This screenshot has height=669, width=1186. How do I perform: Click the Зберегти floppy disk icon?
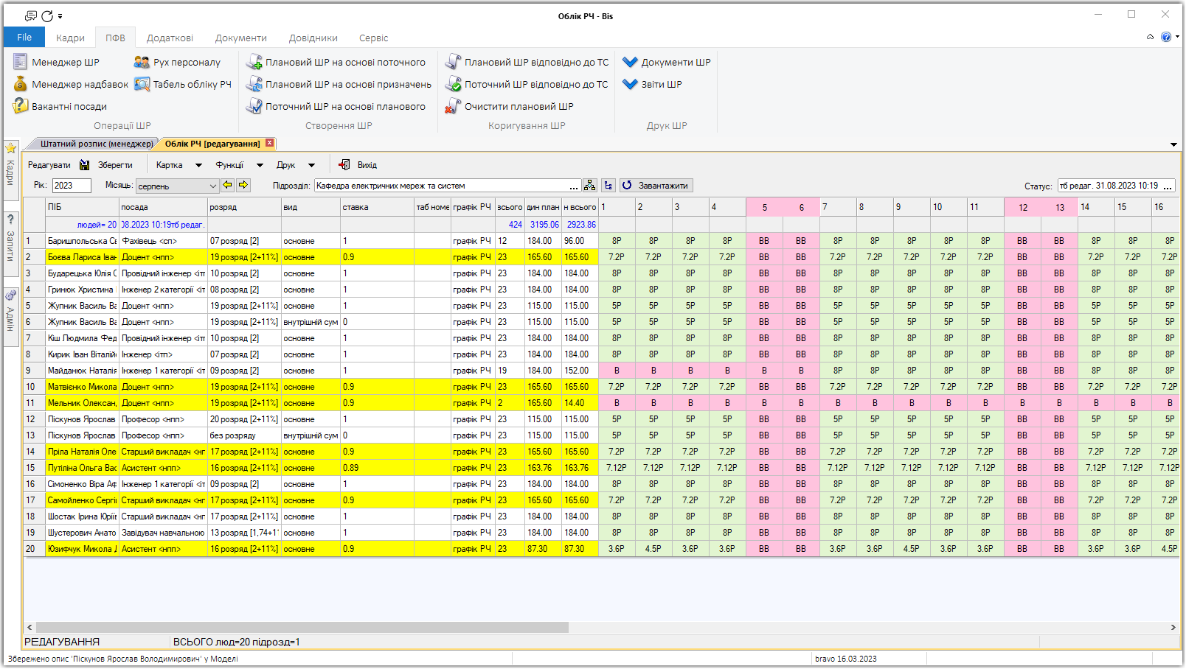pyautogui.click(x=85, y=165)
